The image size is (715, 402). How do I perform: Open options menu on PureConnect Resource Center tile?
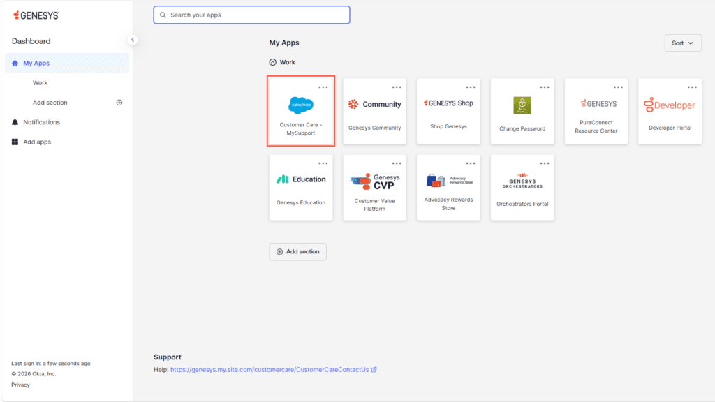point(618,87)
